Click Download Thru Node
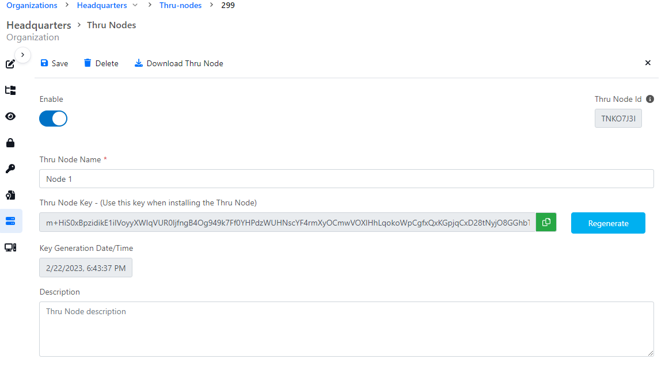Viewport: 665px width, 374px height. (178, 63)
